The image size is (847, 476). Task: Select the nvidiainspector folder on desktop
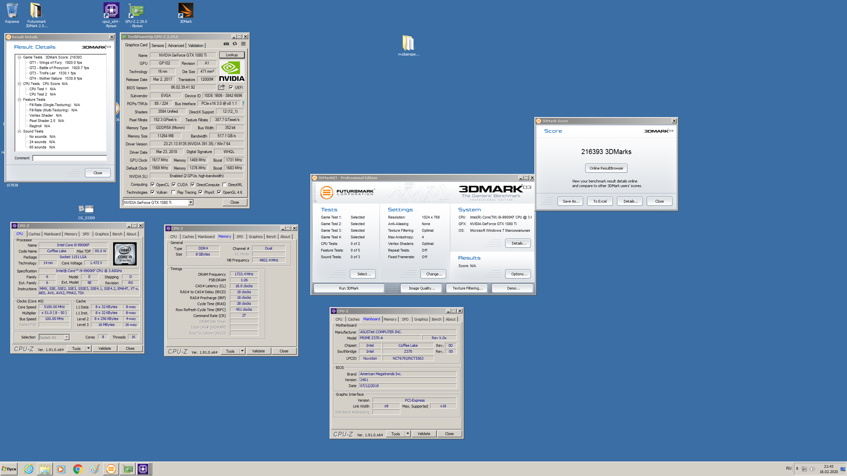(x=408, y=46)
